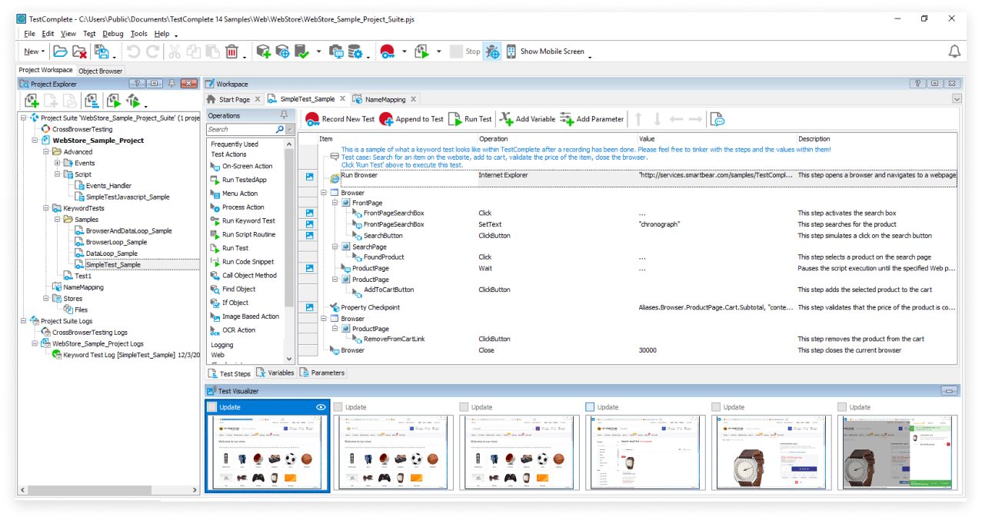Click the search magnifier icon in Operations
The width and height of the screenshot is (982, 520).
click(x=280, y=130)
